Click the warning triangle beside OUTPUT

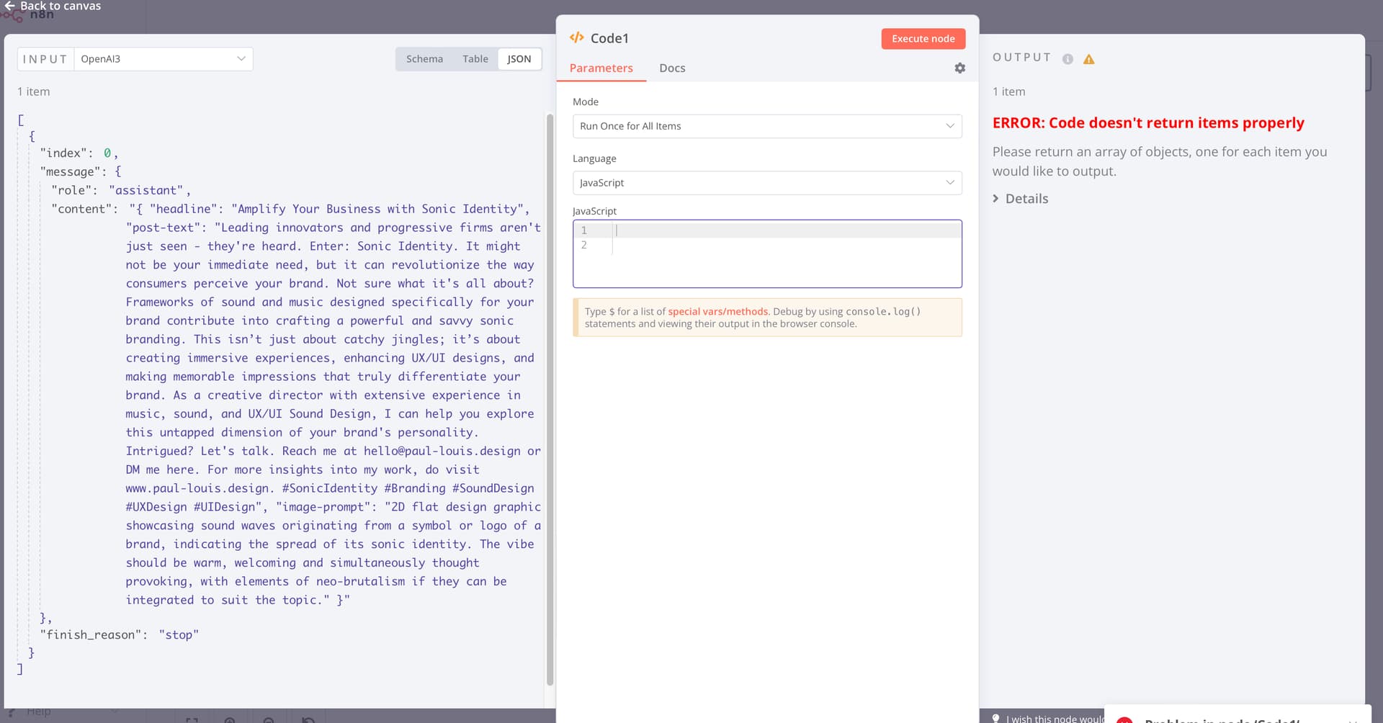pyautogui.click(x=1088, y=59)
